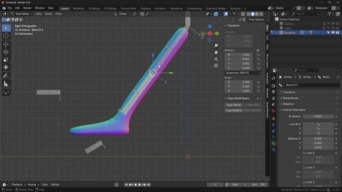Click the red X axis gizmo sphere
The width and height of the screenshot is (342, 192).
(x=209, y=34)
